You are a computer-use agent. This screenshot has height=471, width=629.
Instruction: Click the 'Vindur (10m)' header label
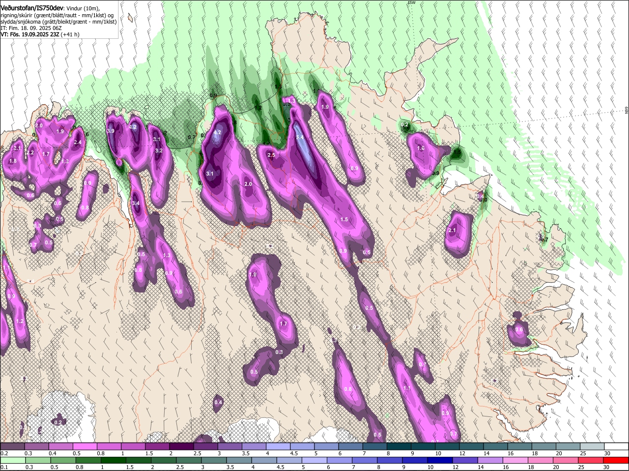[82, 9]
